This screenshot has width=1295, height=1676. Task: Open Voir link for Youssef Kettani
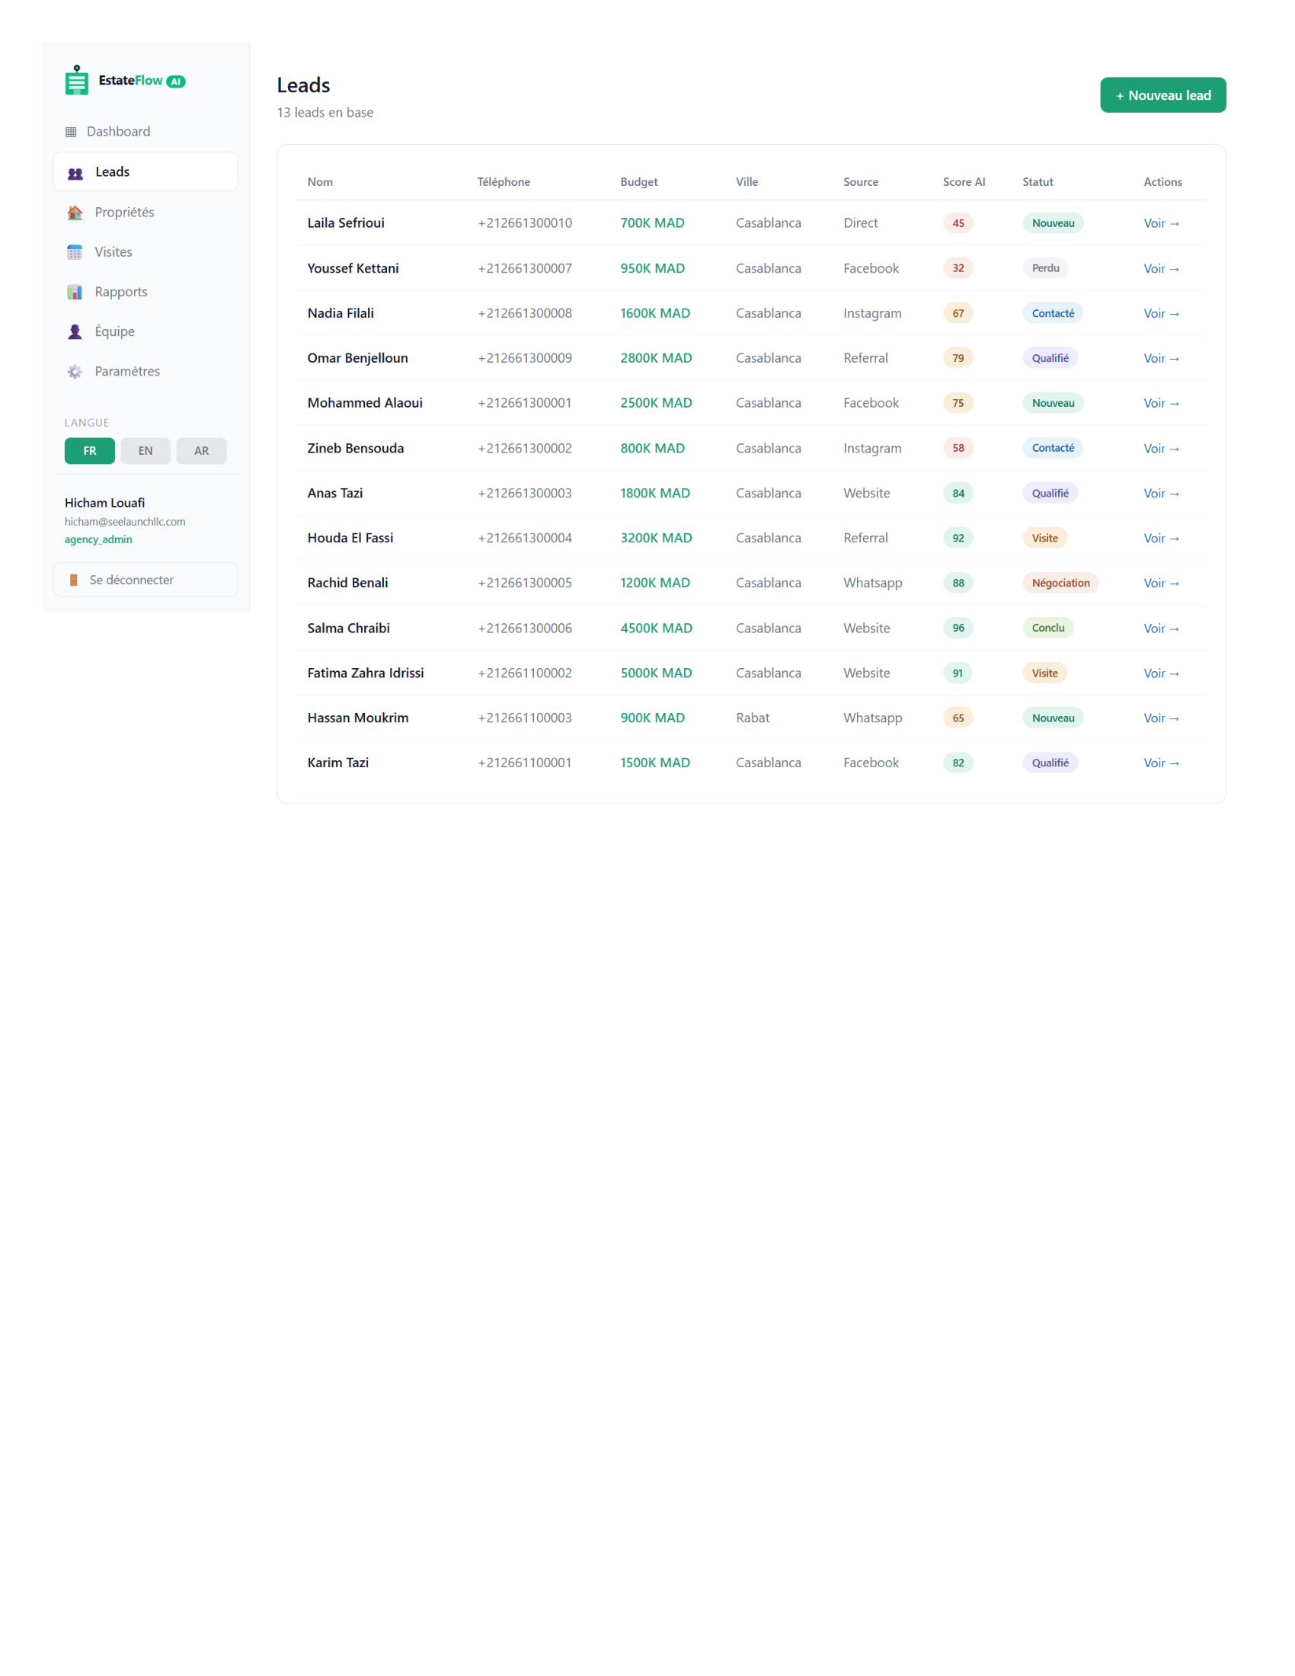pos(1161,269)
